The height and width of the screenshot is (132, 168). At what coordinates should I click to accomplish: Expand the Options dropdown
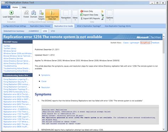110,16
